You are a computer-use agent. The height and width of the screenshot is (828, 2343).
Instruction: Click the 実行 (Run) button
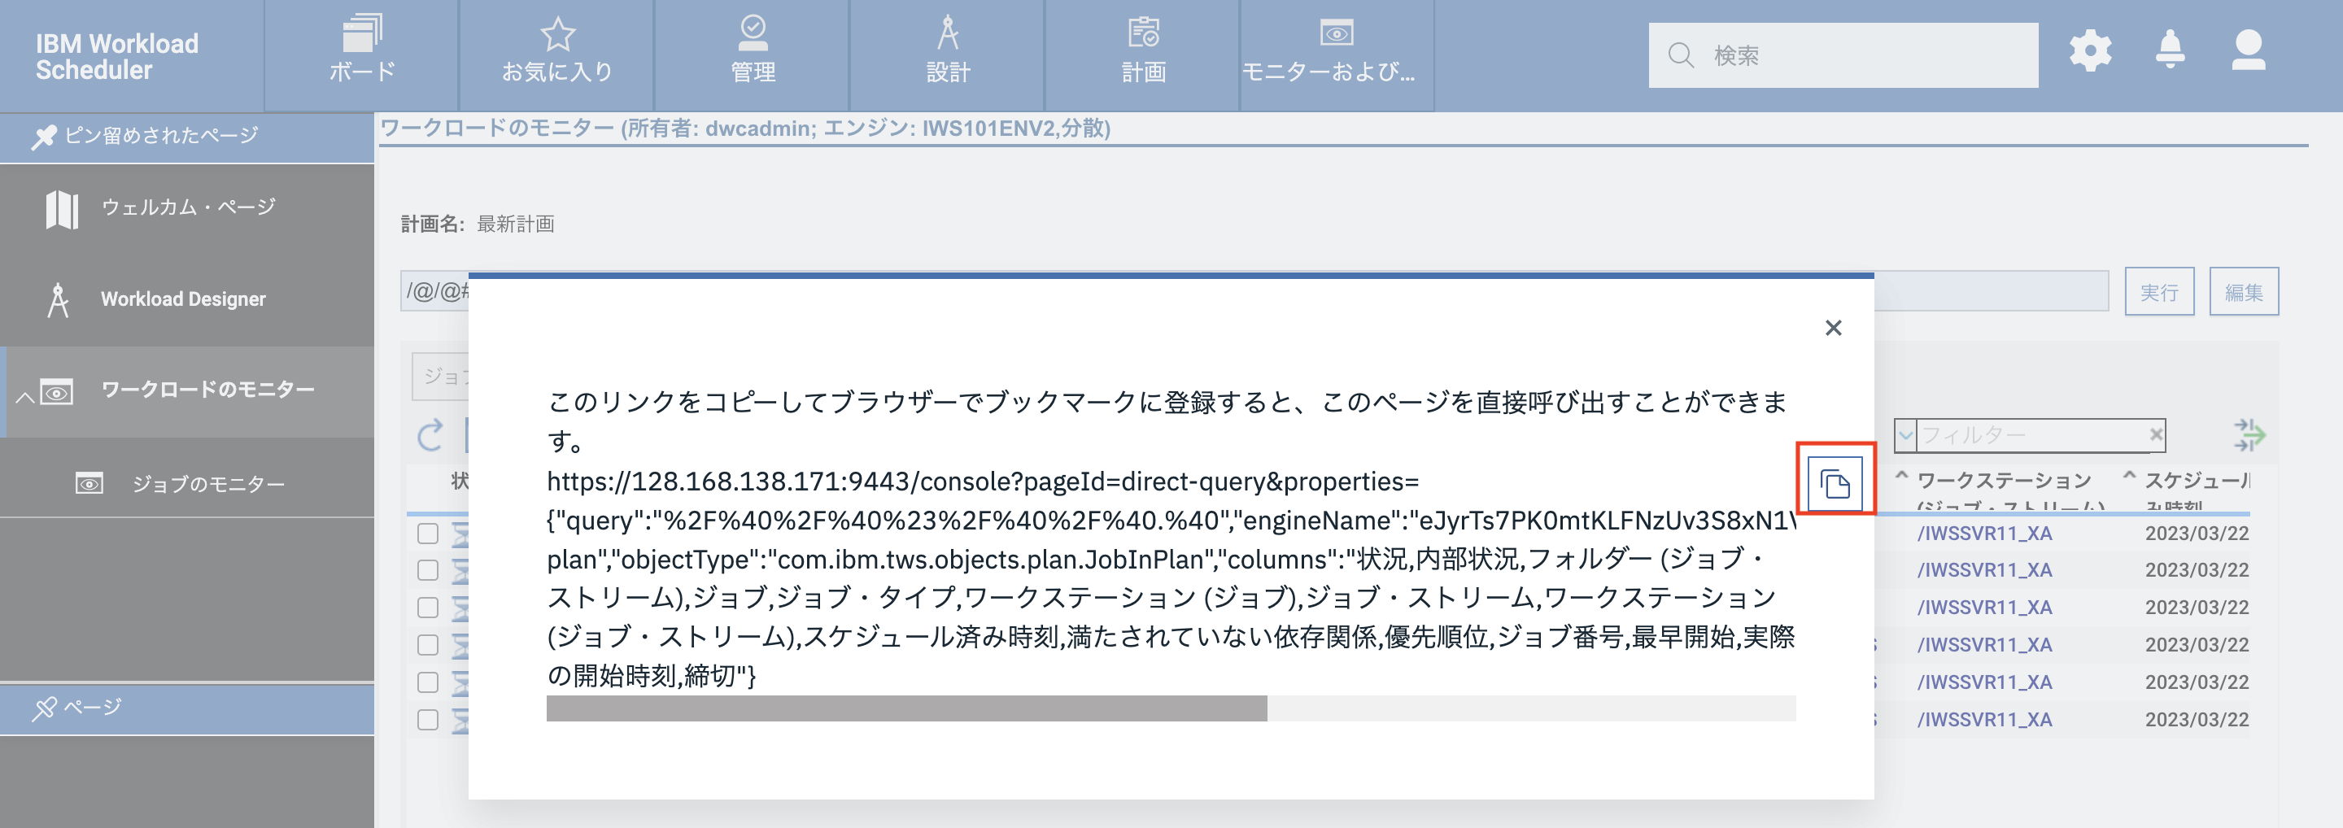pos(2159,291)
